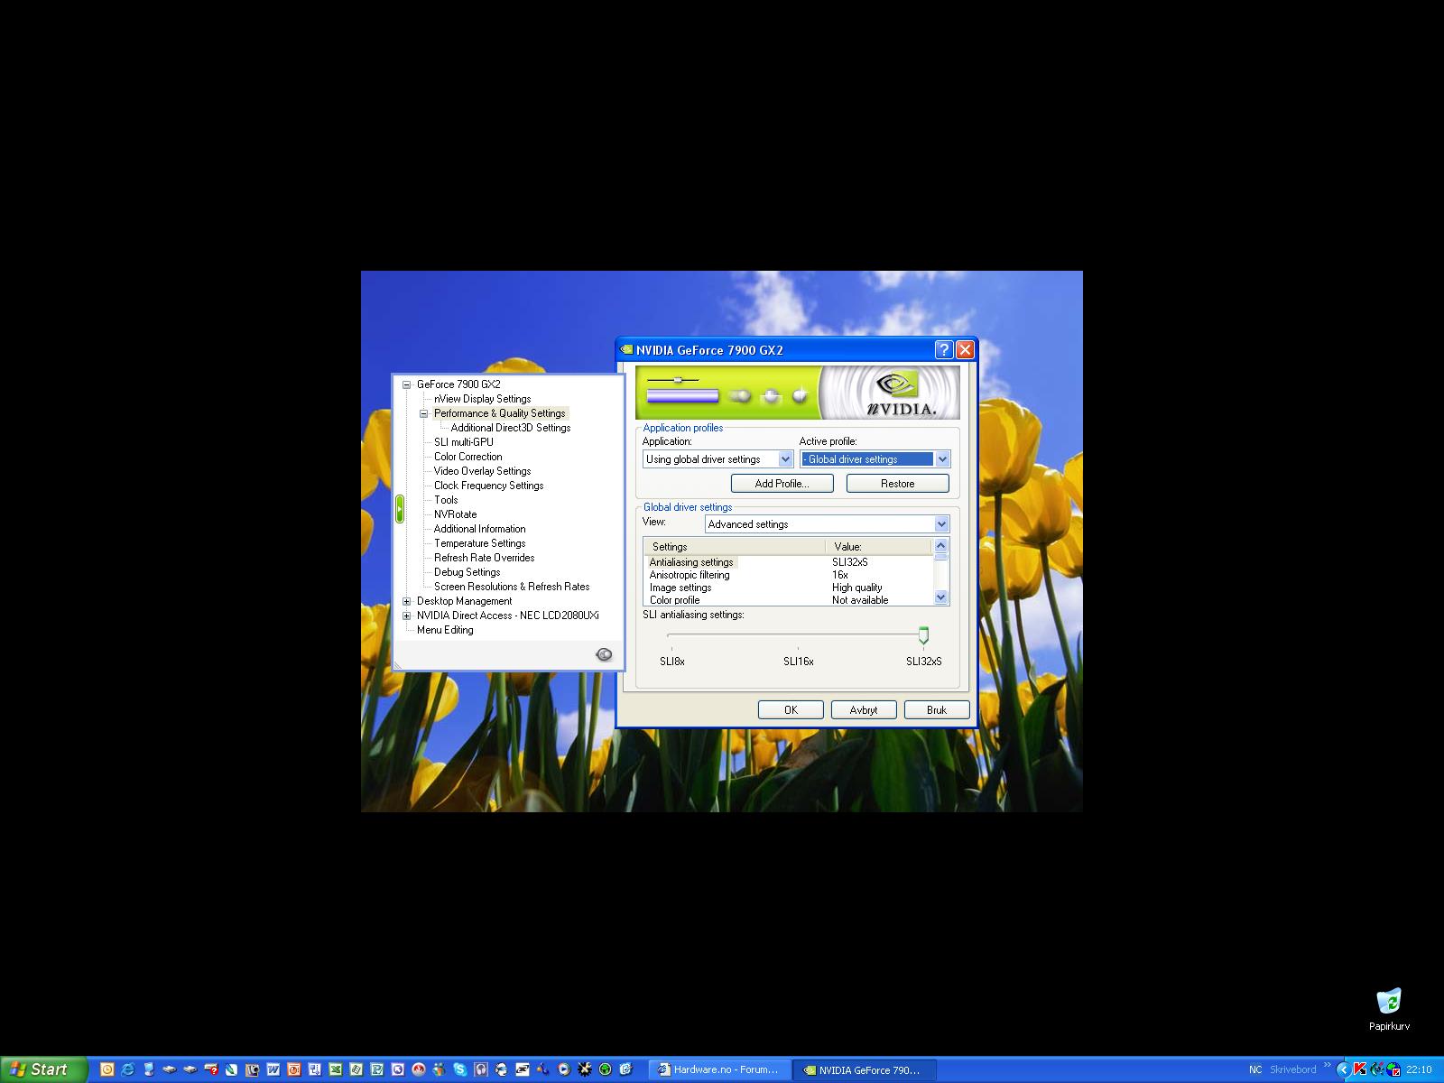1444x1083 pixels.
Task: Apply changes with the Bruk button
Action: [x=937, y=710]
